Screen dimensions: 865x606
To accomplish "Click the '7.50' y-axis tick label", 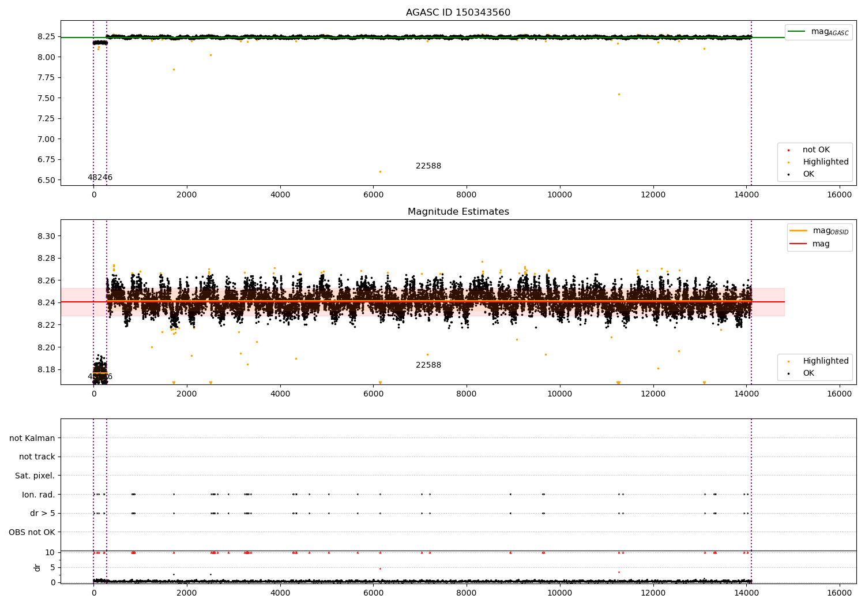I will pyautogui.click(x=46, y=98).
